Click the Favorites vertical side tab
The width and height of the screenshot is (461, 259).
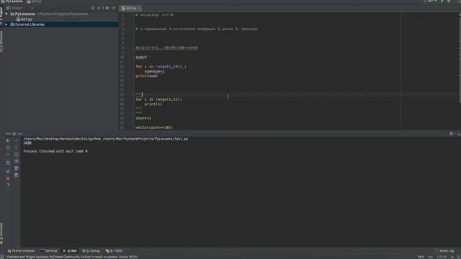(x=1, y=233)
